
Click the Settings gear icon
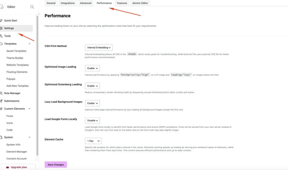pyautogui.click(x=1, y=28)
